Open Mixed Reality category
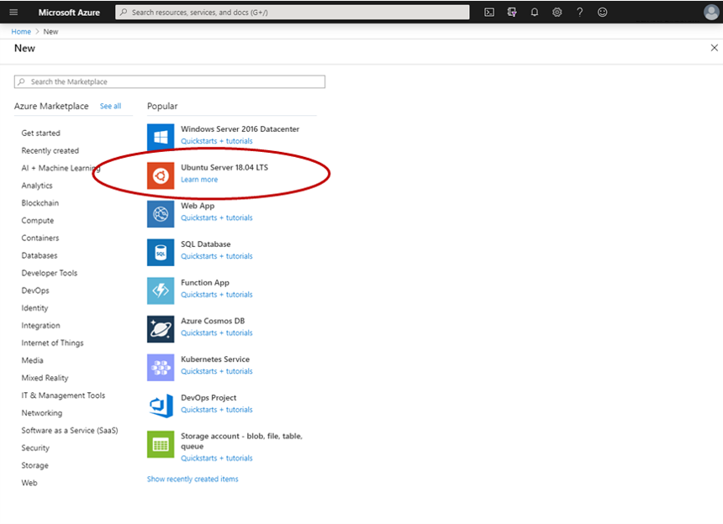This screenshot has height=524, width=723. pos(45,378)
